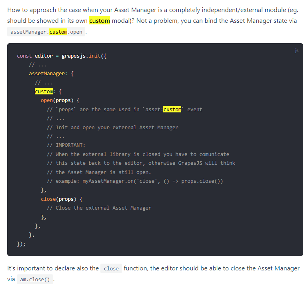Click the 'const editor = grapesjs.init({' line
The width and height of the screenshot is (306, 290).
pos(62,56)
